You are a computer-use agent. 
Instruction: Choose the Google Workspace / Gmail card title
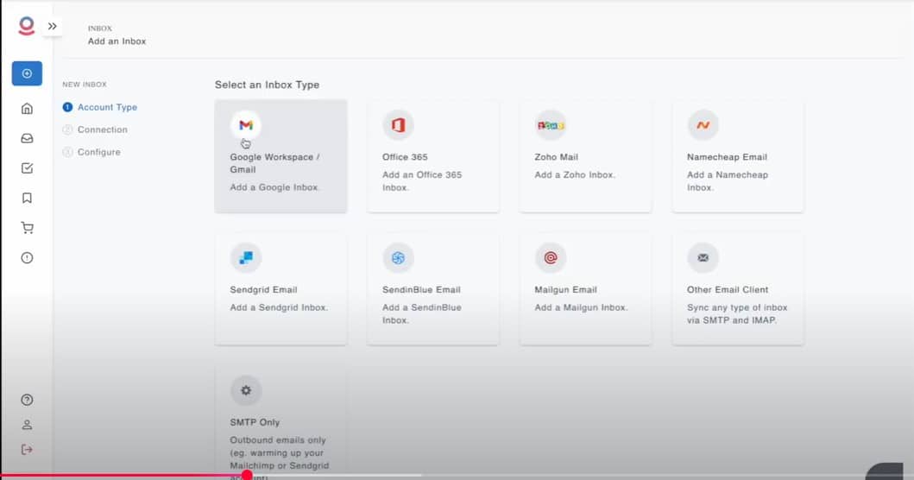point(274,163)
